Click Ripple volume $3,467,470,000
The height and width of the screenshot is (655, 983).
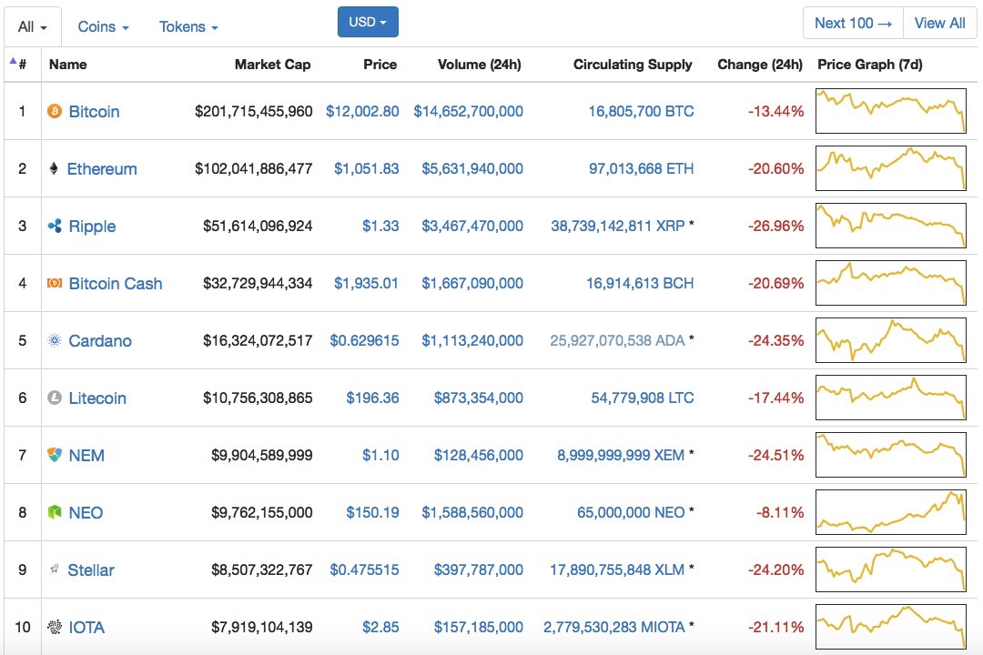coord(472,226)
